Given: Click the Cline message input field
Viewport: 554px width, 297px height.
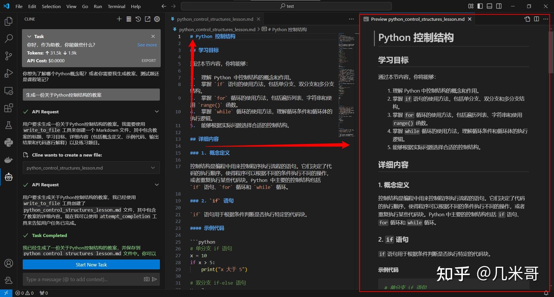Looking at the screenshot, I should click(81, 279).
